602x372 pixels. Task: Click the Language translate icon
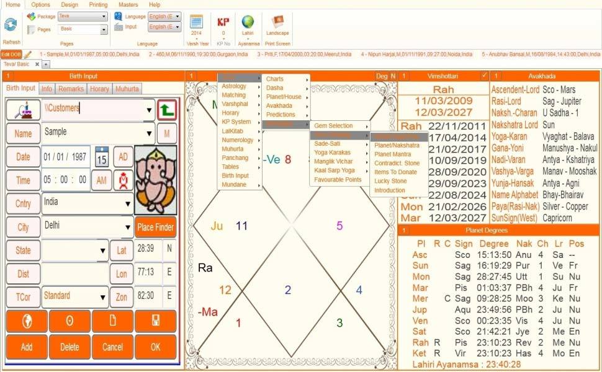pyautogui.click(x=119, y=16)
